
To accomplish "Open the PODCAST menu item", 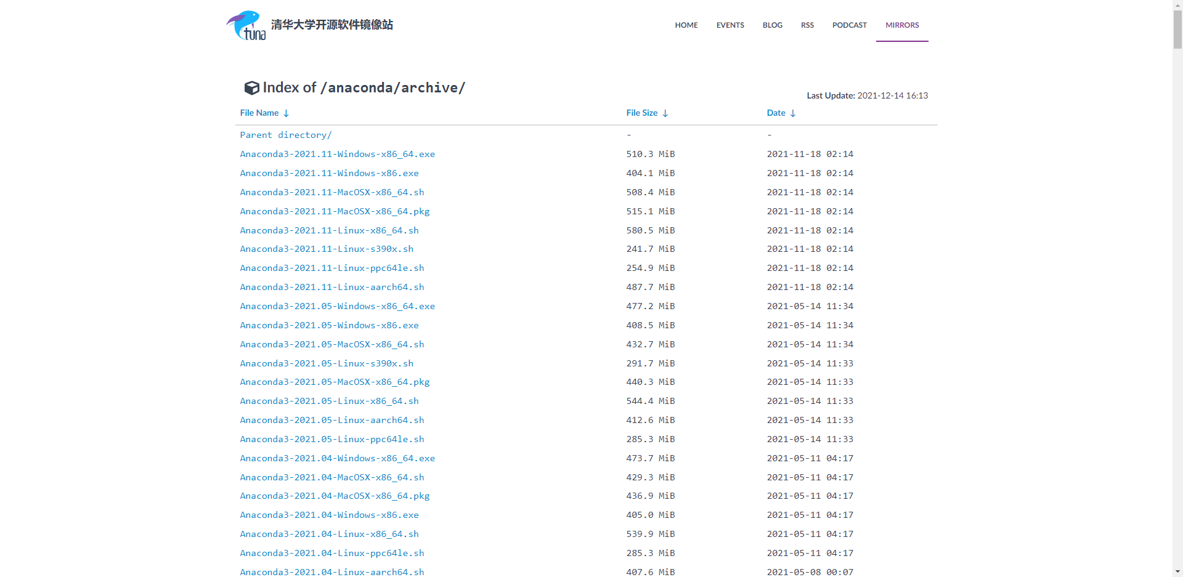I will pyautogui.click(x=850, y=25).
